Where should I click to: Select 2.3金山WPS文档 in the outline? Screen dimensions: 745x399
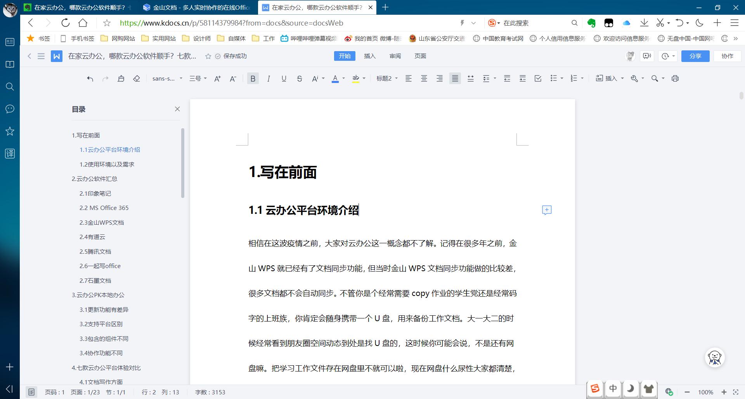pyautogui.click(x=102, y=222)
